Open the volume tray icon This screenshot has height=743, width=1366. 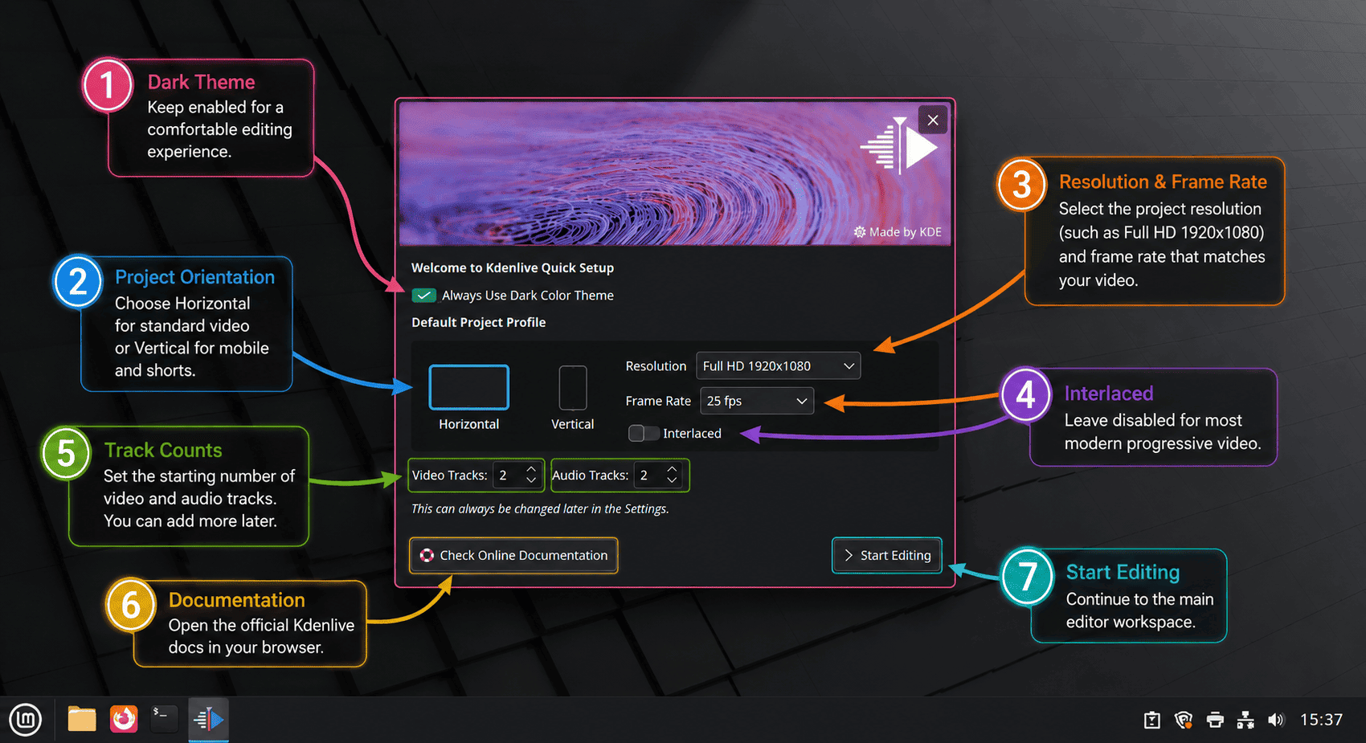point(1276,720)
